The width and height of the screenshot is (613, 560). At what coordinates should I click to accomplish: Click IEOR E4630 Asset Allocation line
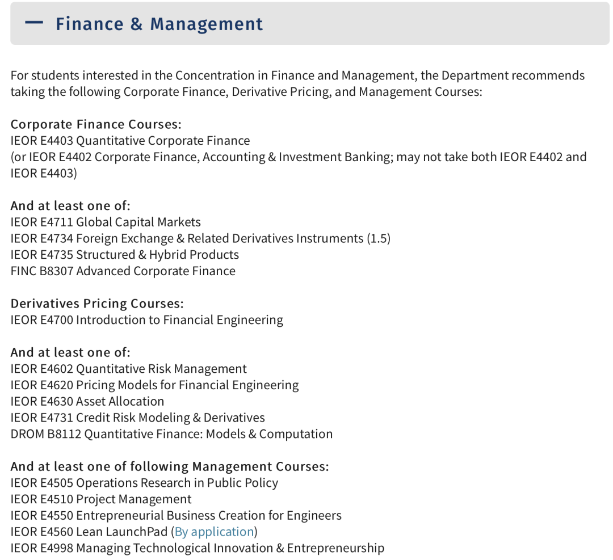(x=87, y=401)
